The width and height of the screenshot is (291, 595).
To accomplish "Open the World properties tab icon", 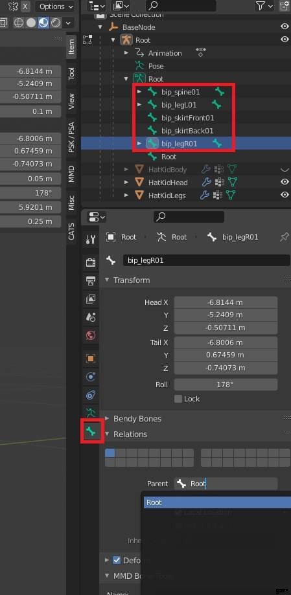I will point(91,335).
